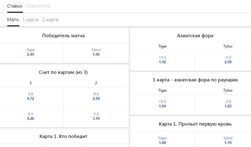Click the Азиатская фора market header
The width and height of the screenshot is (251, 147).
pyautogui.click(x=195, y=36)
